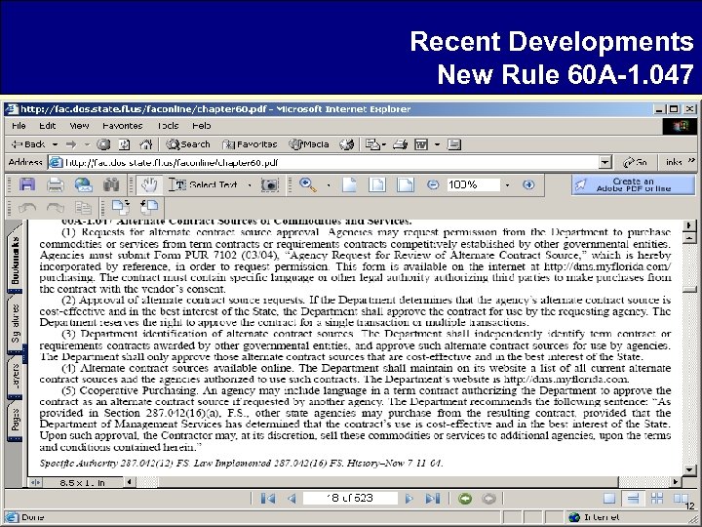The image size is (702, 527).
Task: Click the browser Stop icon
Action: [103, 144]
